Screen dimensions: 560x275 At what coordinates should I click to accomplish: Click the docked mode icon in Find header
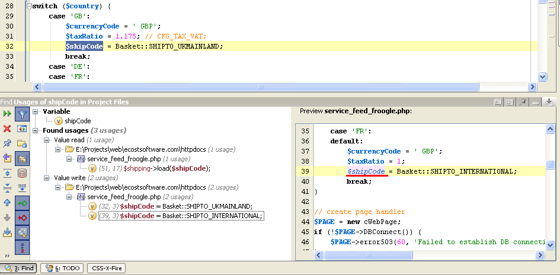[x=510, y=103]
